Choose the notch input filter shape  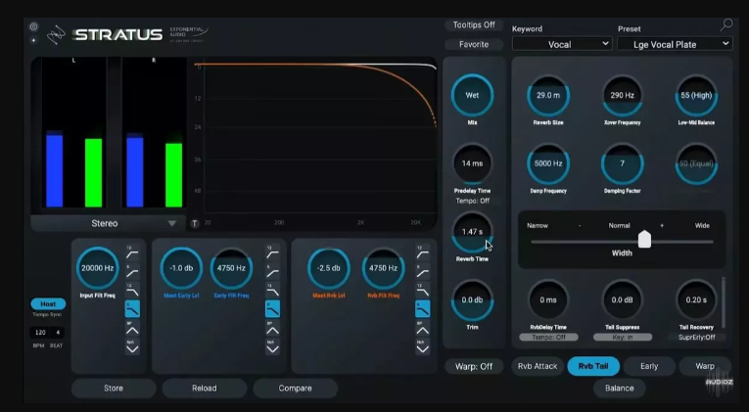132,347
